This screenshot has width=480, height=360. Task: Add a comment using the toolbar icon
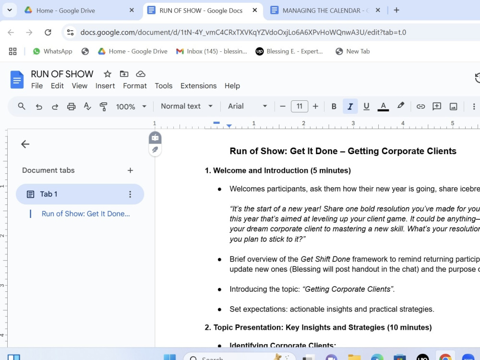click(x=437, y=106)
